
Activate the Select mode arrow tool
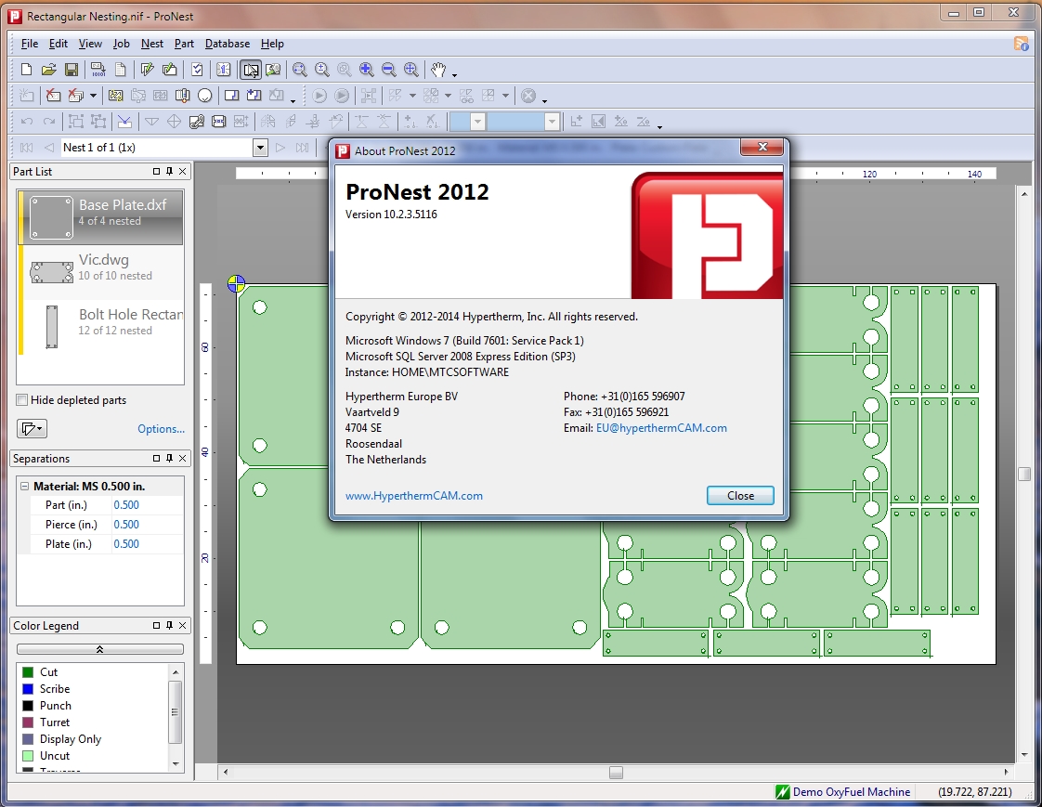point(251,70)
